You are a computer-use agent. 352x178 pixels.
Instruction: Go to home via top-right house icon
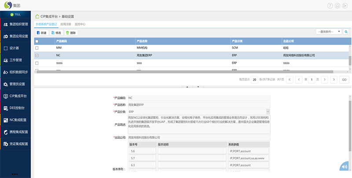pos(337,6)
